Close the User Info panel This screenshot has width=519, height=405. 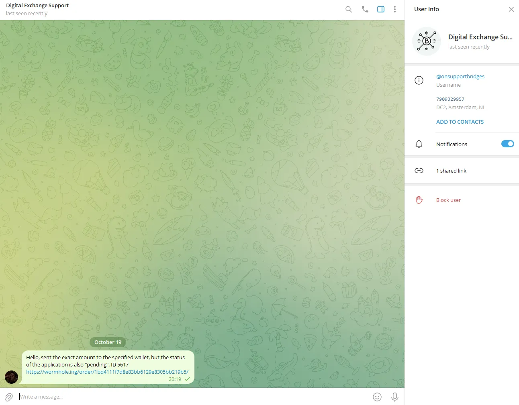point(511,9)
